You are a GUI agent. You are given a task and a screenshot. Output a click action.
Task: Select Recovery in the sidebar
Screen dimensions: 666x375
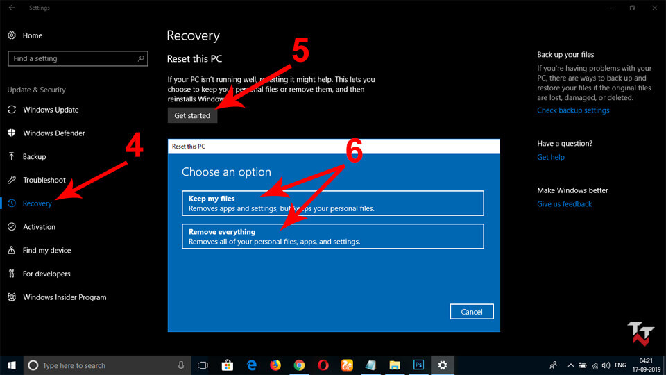(37, 203)
